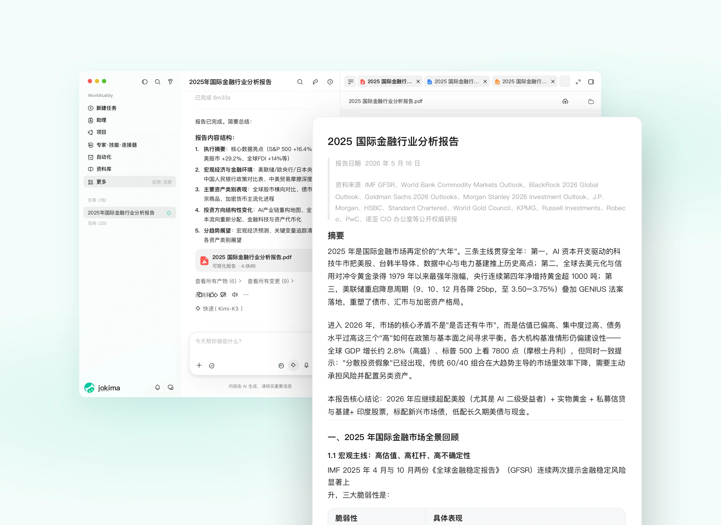The height and width of the screenshot is (525, 721).
Task: Open 助理 in the sidebar
Action: [130, 120]
